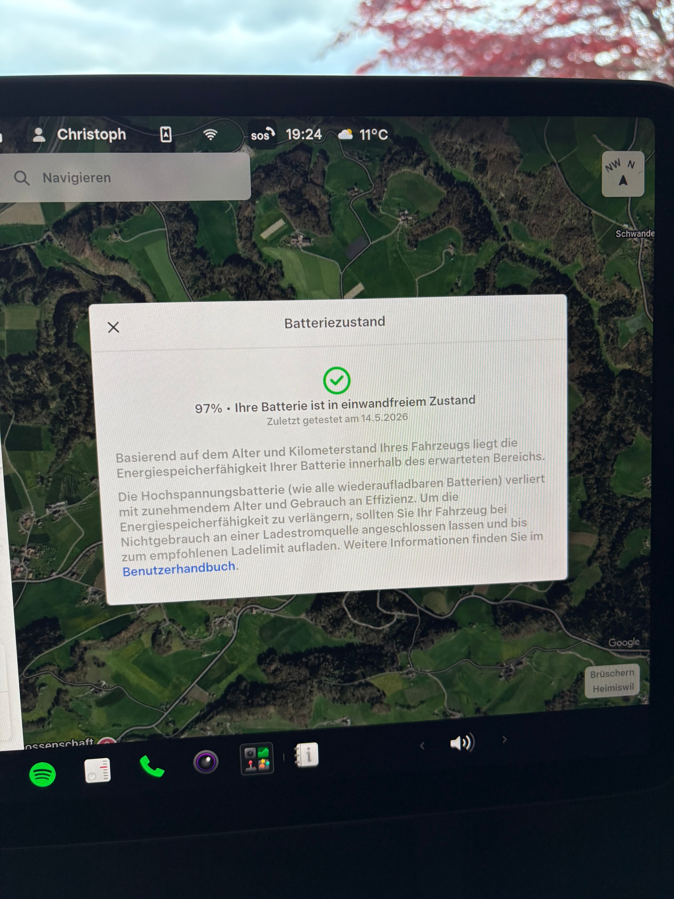Lower volume with the left arrow
This screenshot has height=899, width=674.
[422, 746]
